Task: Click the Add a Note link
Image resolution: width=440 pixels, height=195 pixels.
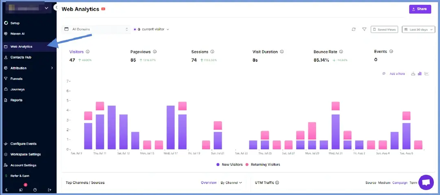Action: point(397,74)
